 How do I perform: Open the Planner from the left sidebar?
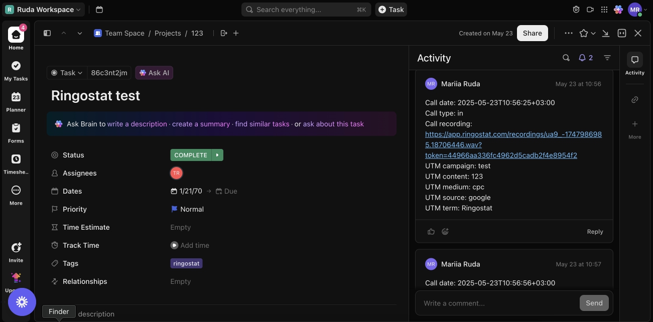point(16,101)
